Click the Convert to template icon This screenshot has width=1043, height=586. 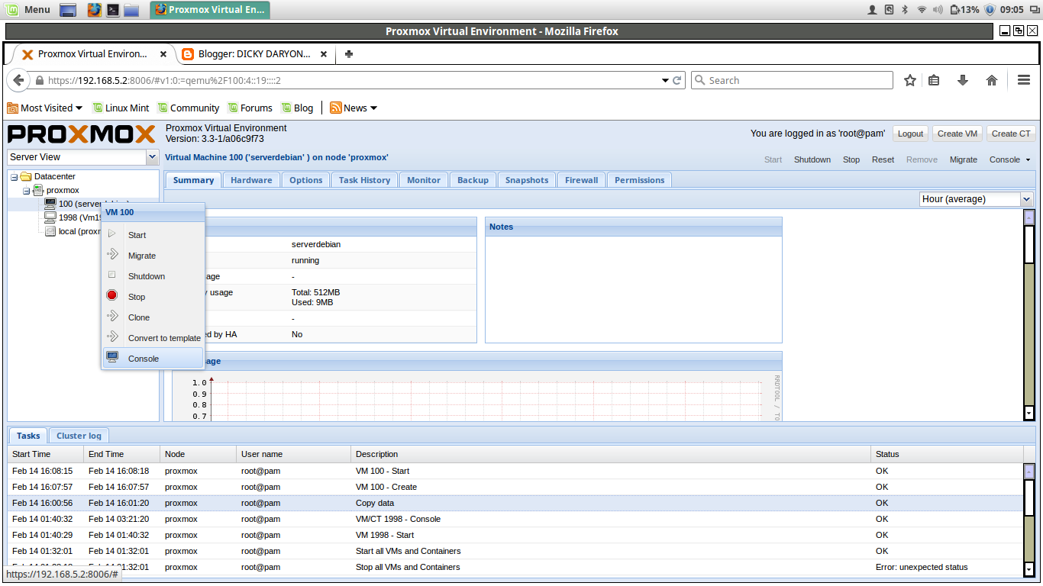tap(112, 337)
